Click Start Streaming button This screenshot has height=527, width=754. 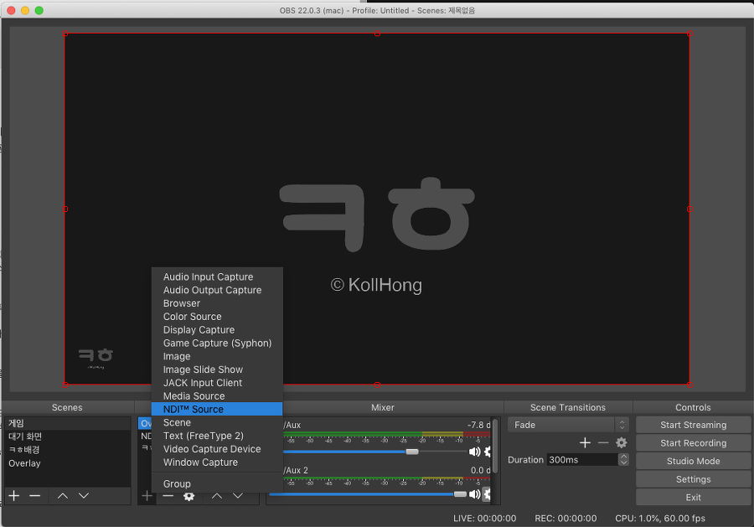point(693,425)
